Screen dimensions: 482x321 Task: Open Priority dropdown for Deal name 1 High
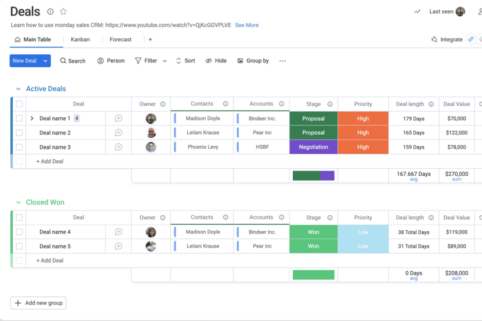(363, 118)
